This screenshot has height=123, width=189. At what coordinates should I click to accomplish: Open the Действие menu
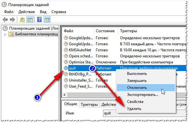point(26,12)
